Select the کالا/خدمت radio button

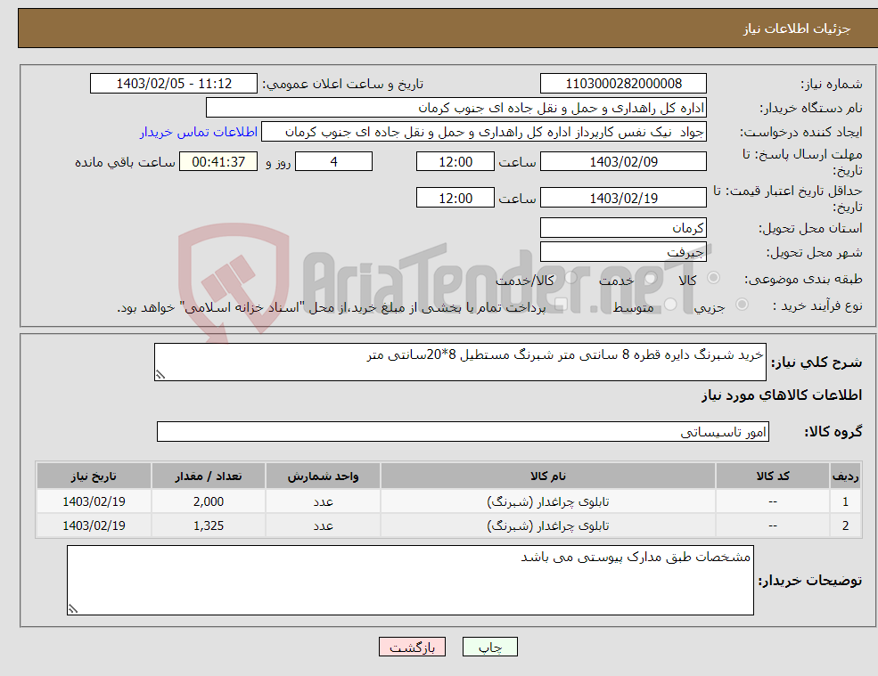pyautogui.click(x=570, y=278)
